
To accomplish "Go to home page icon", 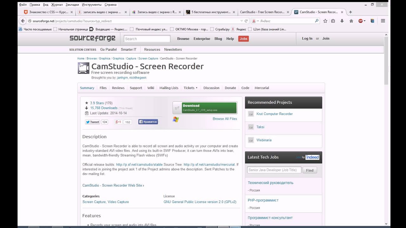I will coord(351,21).
